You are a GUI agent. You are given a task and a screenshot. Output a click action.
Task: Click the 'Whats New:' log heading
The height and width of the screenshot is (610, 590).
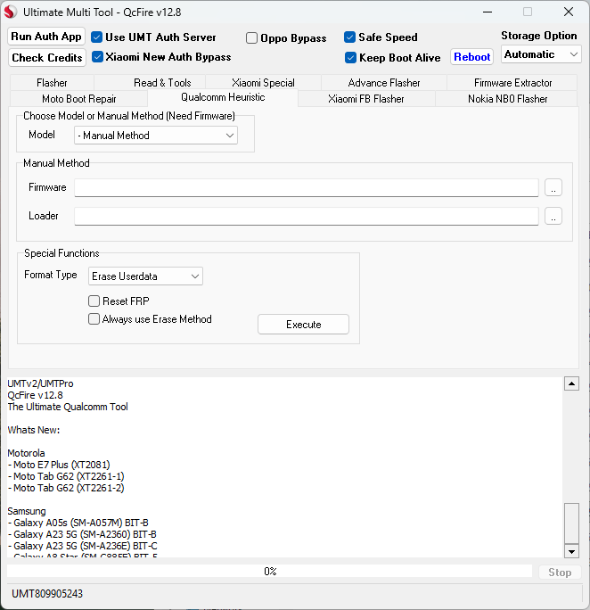coord(34,430)
